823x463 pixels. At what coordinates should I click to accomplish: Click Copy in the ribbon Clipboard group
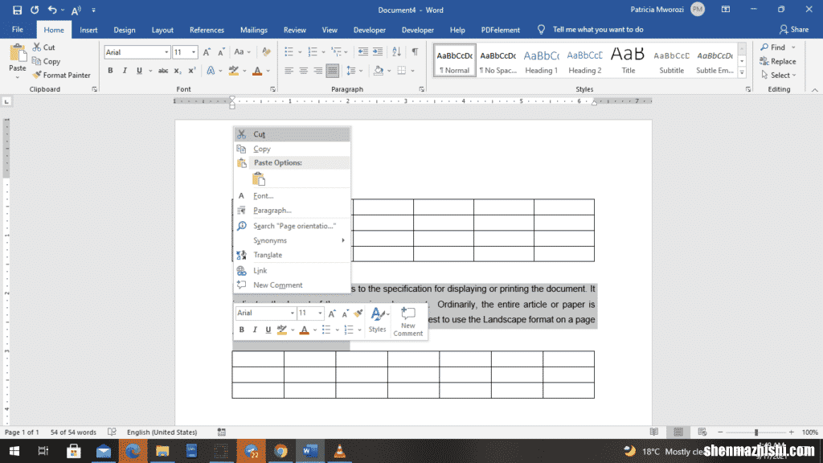coord(46,61)
